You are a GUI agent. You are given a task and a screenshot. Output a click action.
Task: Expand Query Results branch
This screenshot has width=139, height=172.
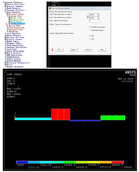(x=5, y=36)
